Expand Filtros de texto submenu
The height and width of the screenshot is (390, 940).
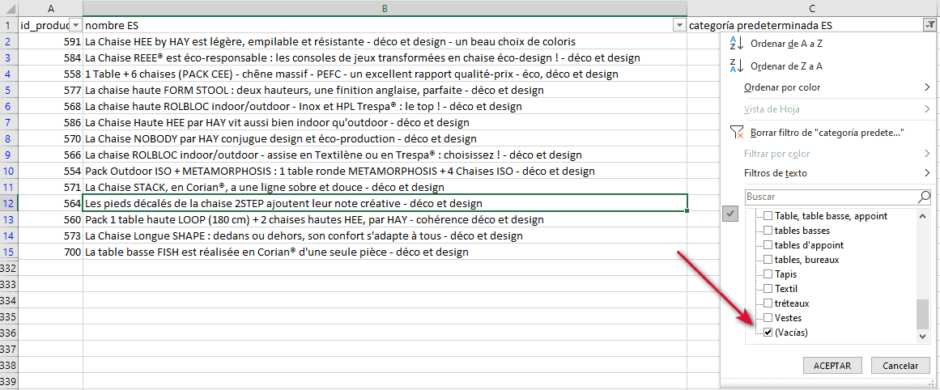(x=927, y=173)
